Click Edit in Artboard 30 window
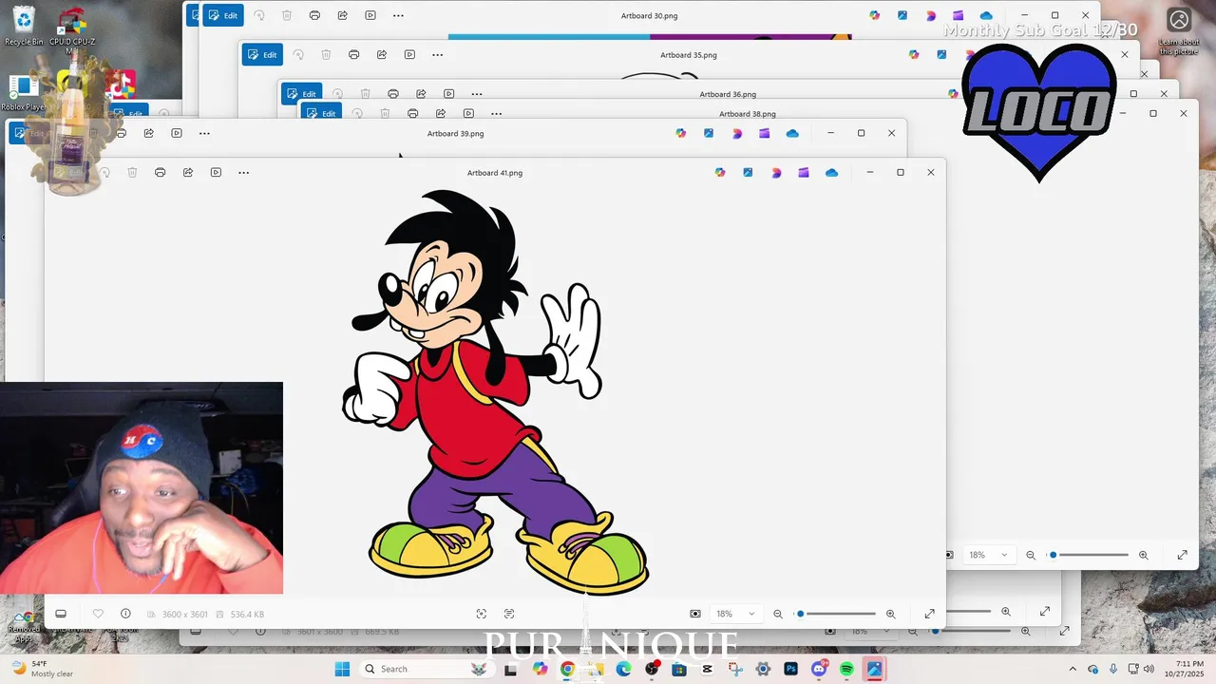The image size is (1216, 684). [x=223, y=15]
